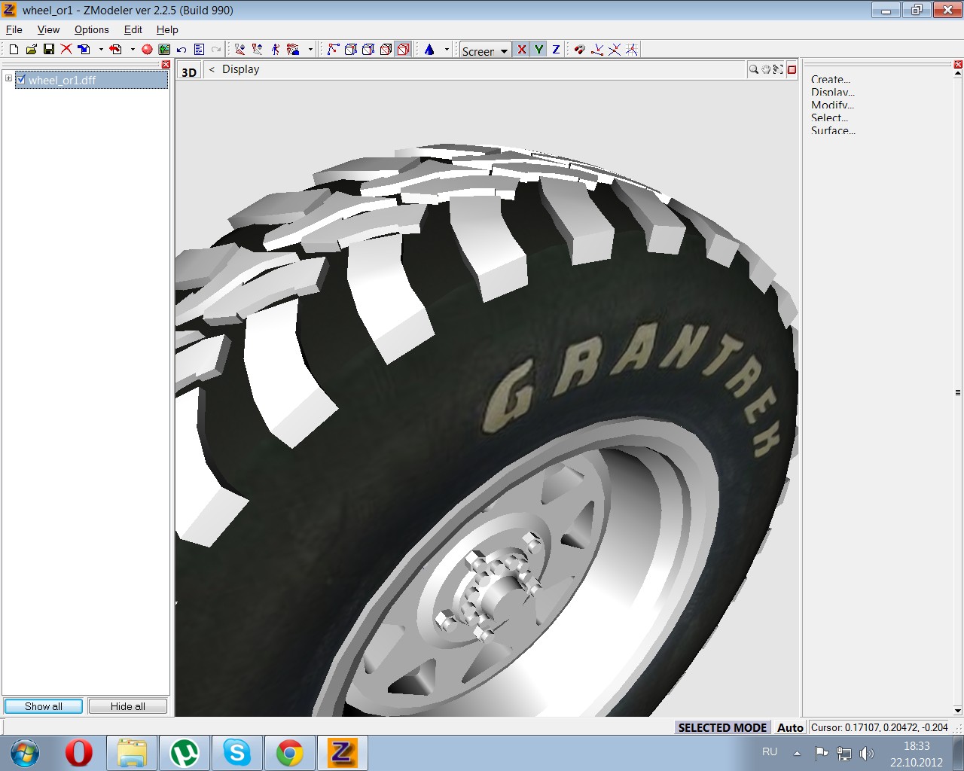Click the red magnet snap icon
964x771 pixels.
click(579, 50)
